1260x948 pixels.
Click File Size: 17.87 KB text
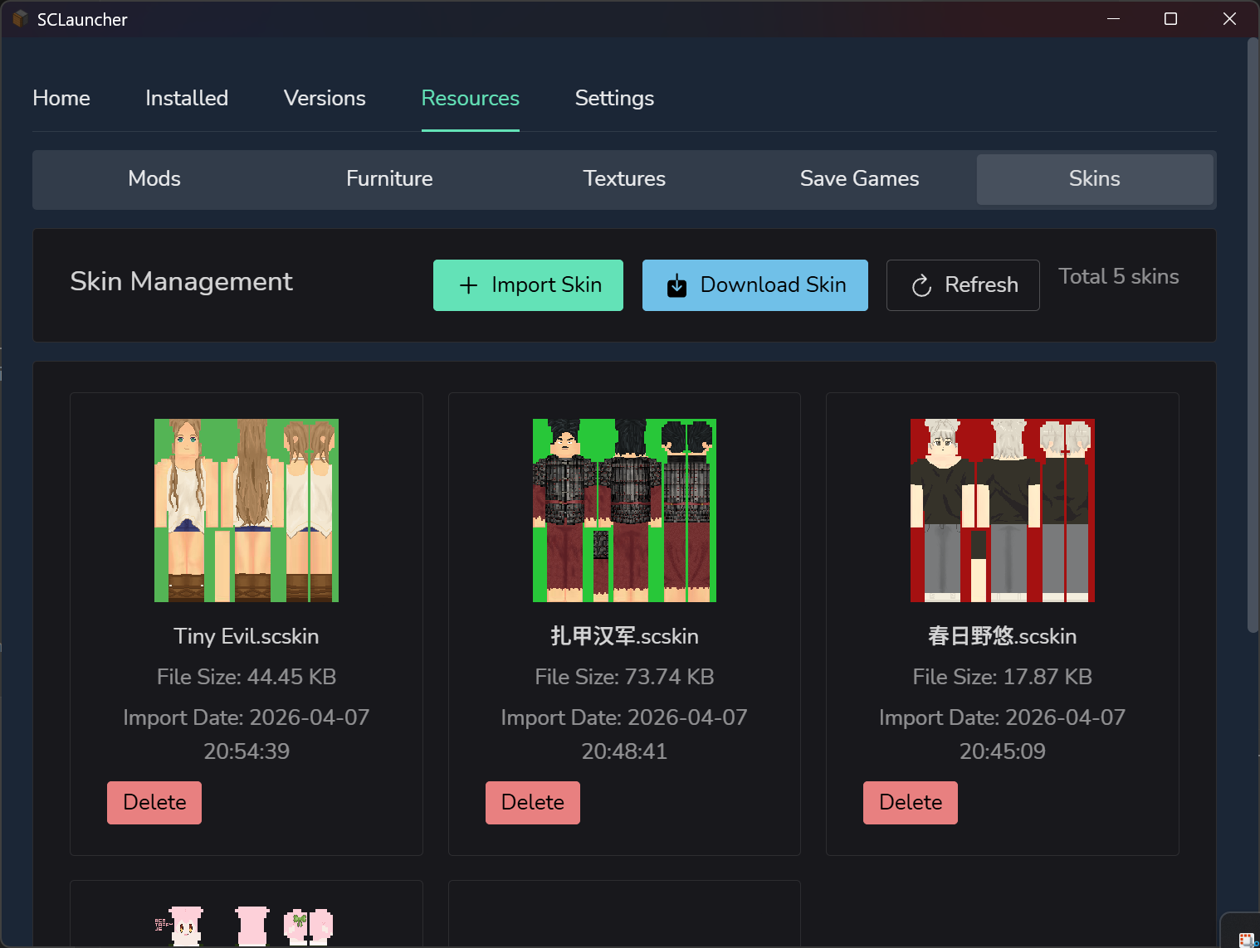point(1003,677)
